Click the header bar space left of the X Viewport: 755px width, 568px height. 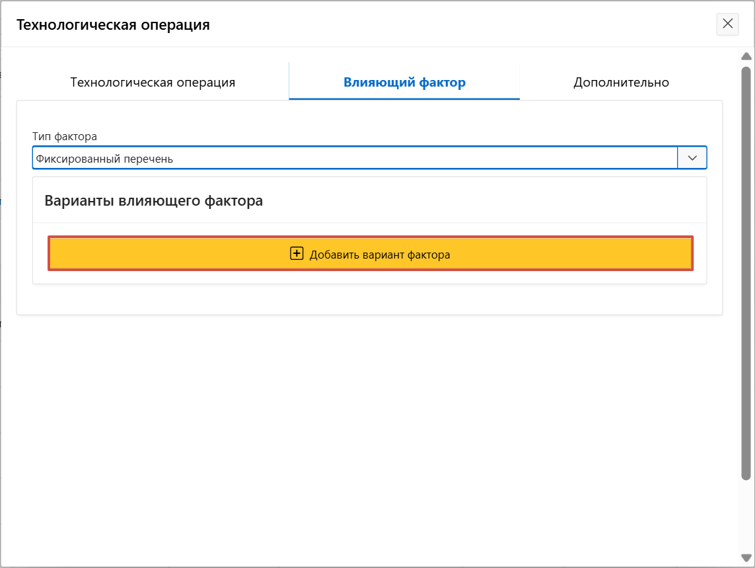(462, 25)
